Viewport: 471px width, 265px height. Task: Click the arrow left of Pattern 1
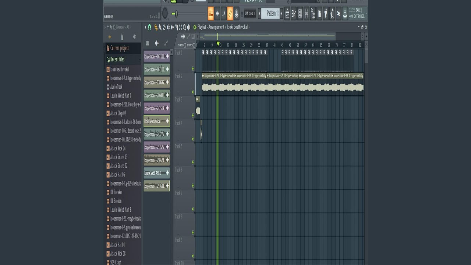tap(259, 14)
